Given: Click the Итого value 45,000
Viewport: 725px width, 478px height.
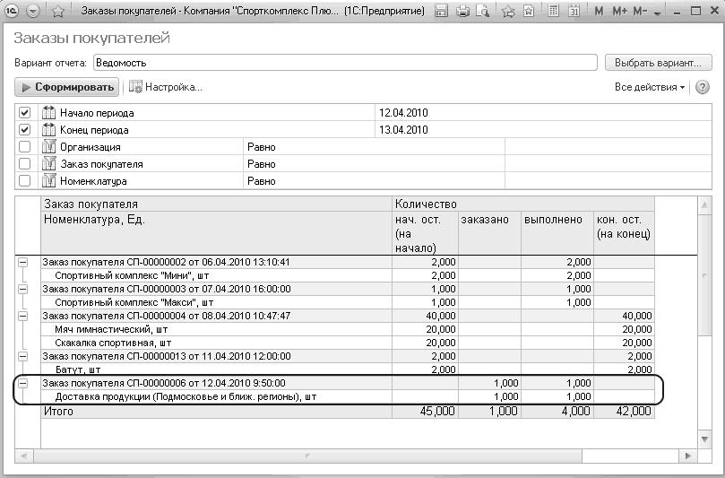Looking at the screenshot, I should click(x=438, y=412).
